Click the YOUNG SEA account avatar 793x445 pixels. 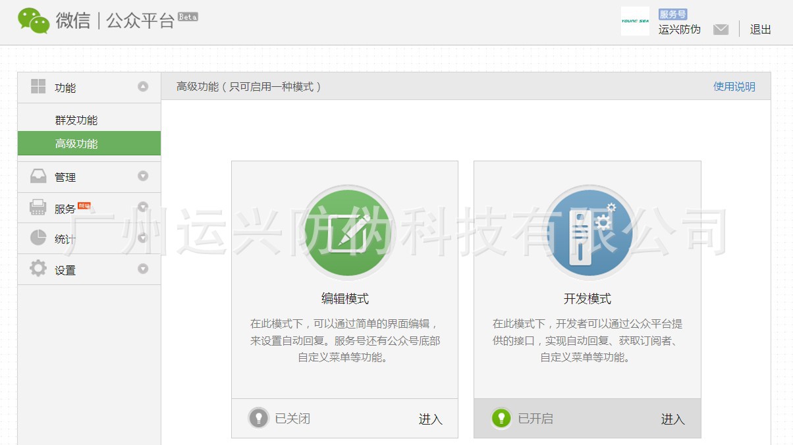[x=634, y=21]
